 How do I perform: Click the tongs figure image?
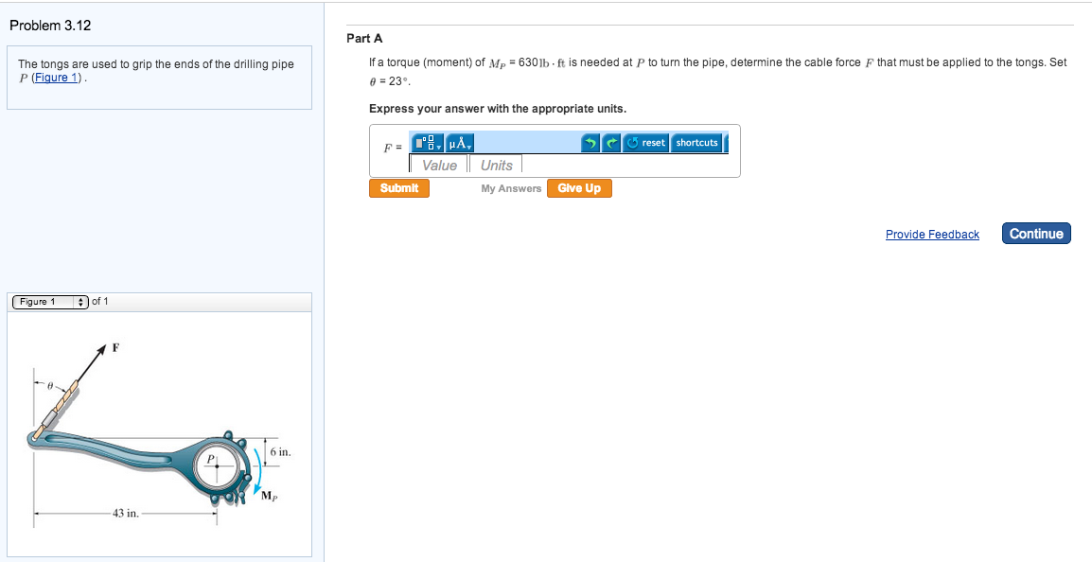coord(159,433)
